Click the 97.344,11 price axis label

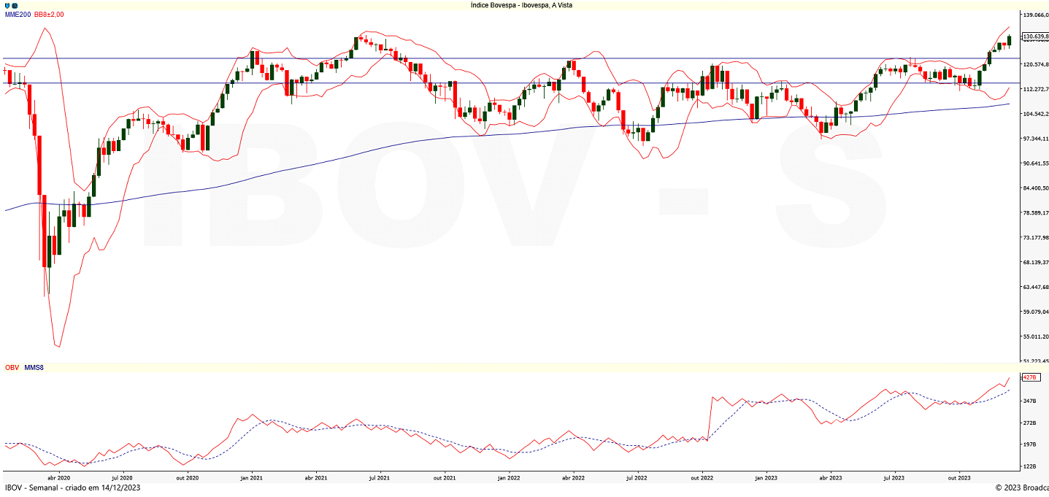pyautogui.click(x=1037, y=139)
